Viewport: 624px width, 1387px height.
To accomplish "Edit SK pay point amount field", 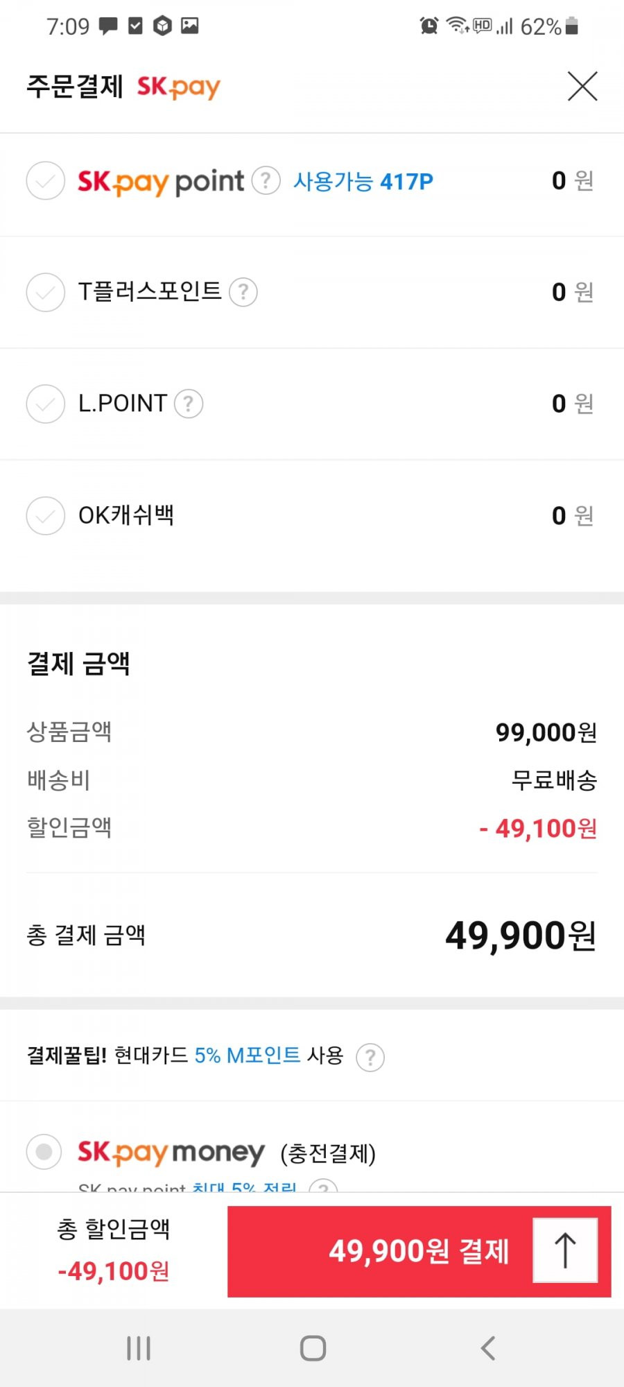I will click(573, 180).
